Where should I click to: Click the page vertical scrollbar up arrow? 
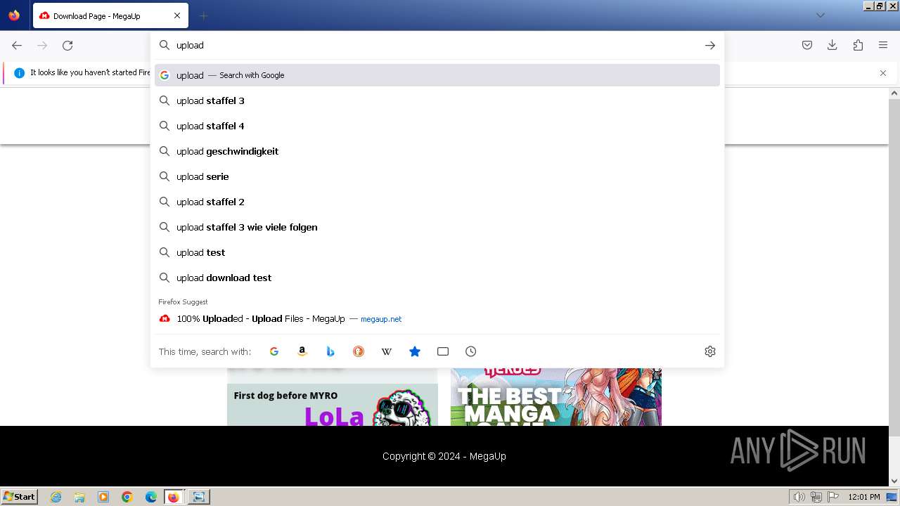click(x=894, y=93)
